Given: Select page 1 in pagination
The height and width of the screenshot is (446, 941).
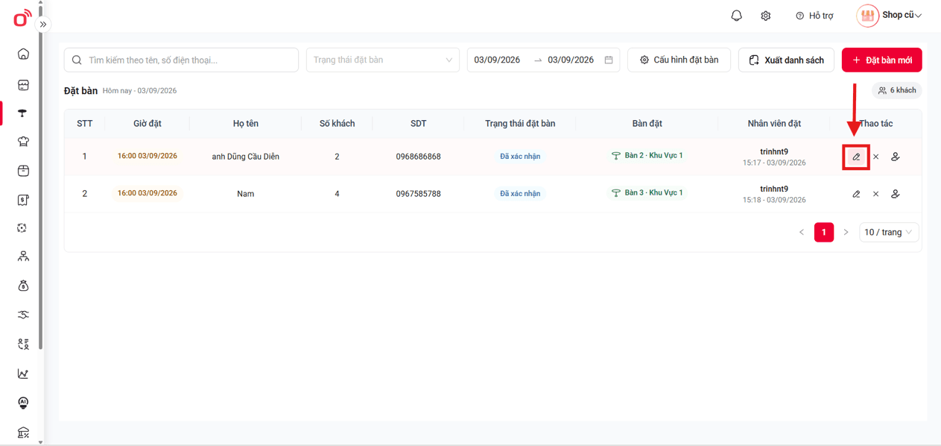Looking at the screenshot, I should [824, 232].
